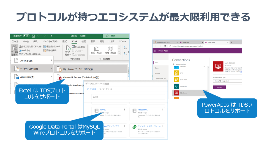Screen dimensions: 267x142
Task: Expand the Azure から(A) submenu
Action: pyautogui.click(x=32, y=77)
